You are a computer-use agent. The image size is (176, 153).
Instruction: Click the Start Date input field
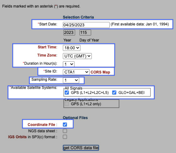(x=86, y=25)
